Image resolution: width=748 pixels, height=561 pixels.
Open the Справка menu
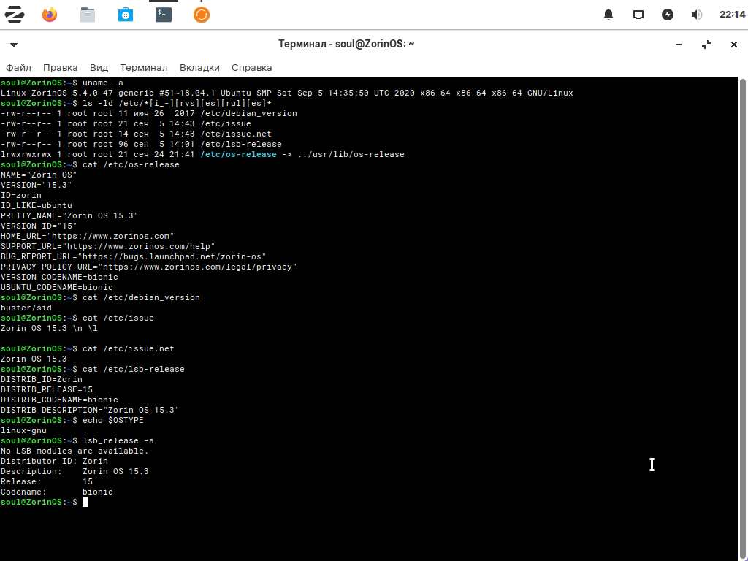pyautogui.click(x=251, y=68)
